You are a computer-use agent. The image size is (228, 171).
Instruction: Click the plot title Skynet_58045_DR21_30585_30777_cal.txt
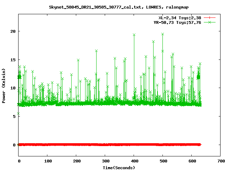pos(95,7)
